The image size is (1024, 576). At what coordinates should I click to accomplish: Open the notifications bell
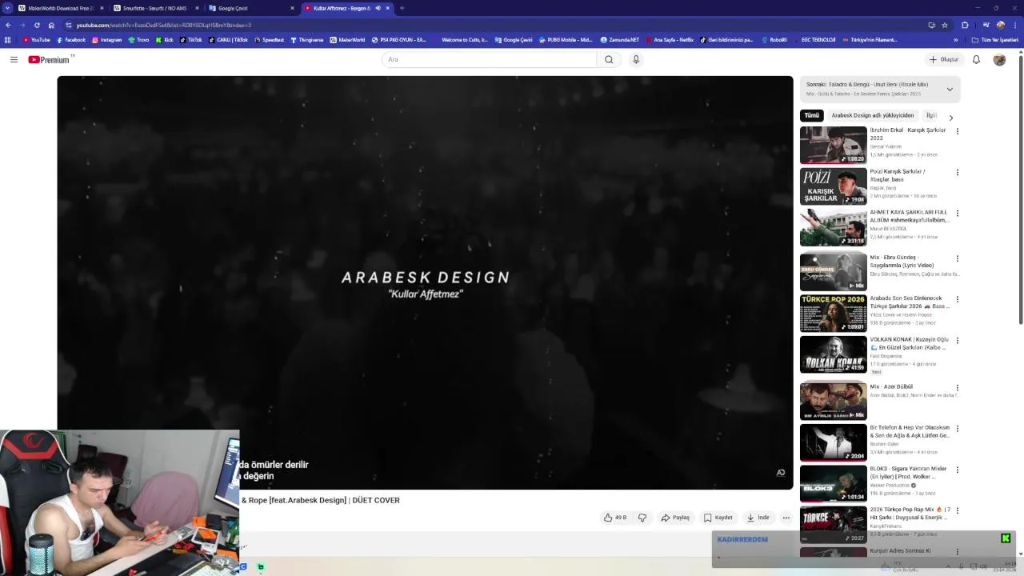[976, 59]
